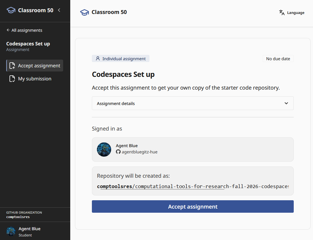Click the Student role label
Image resolution: width=313 pixels, height=240 pixels.
point(25,235)
